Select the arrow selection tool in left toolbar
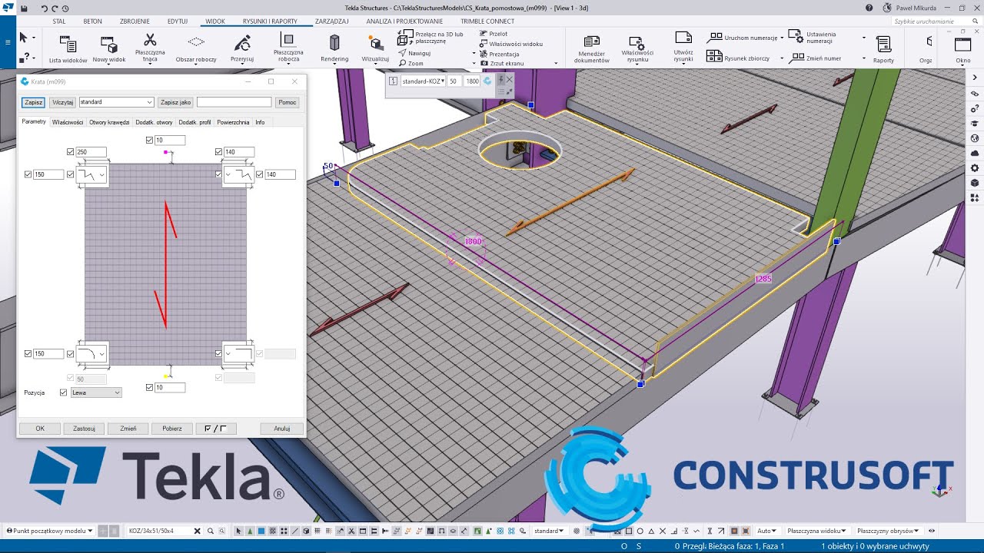Viewport: 984px width, 553px height. [23, 37]
